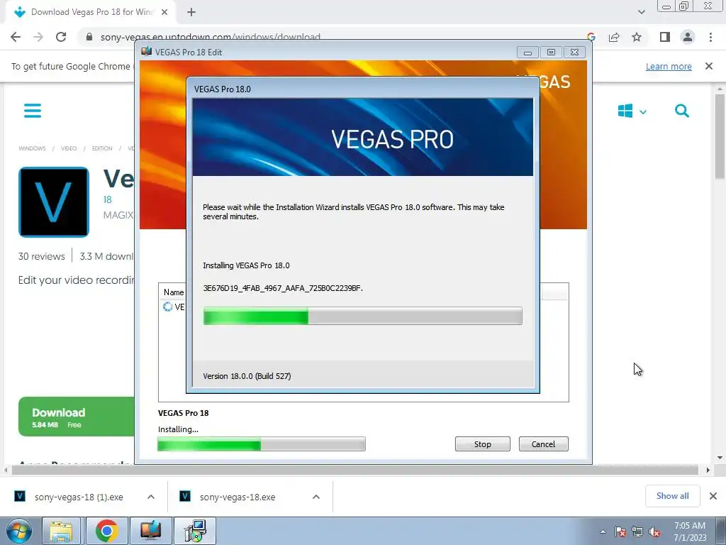Screen dimensions: 726x545
Task: Expand options for sony-vegas-18.exe download
Action: tap(316, 497)
